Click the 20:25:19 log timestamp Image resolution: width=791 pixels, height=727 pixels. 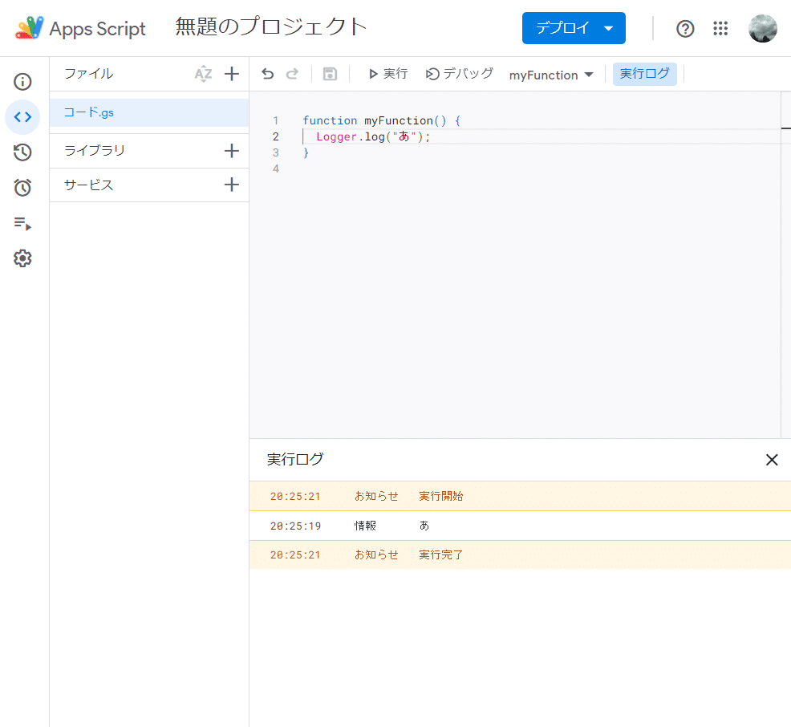pyautogui.click(x=295, y=526)
